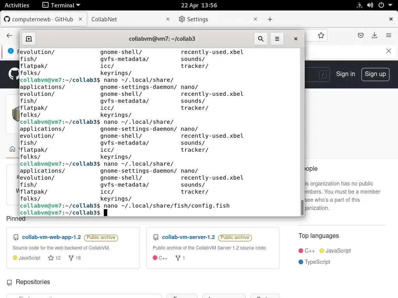Open the Terminal app menu in top bar
The height and width of the screenshot is (298, 398).
(x=61, y=5)
